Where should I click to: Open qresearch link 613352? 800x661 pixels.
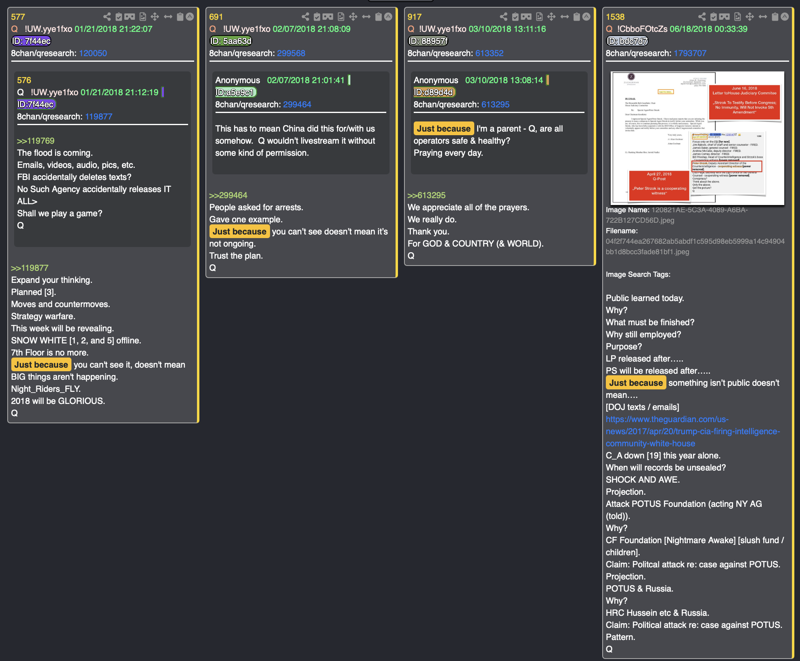[x=490, y=53]
